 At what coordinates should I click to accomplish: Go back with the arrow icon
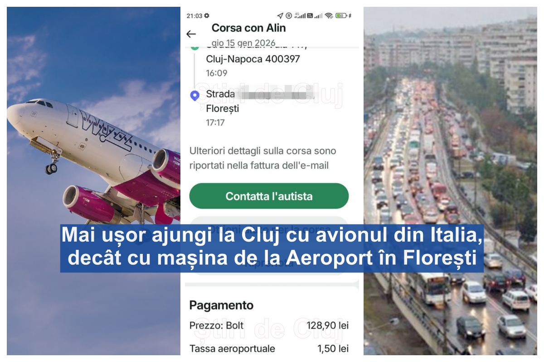point(191,34)
